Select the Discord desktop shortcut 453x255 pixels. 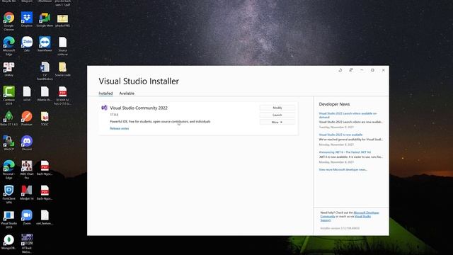tap(27, 143)
